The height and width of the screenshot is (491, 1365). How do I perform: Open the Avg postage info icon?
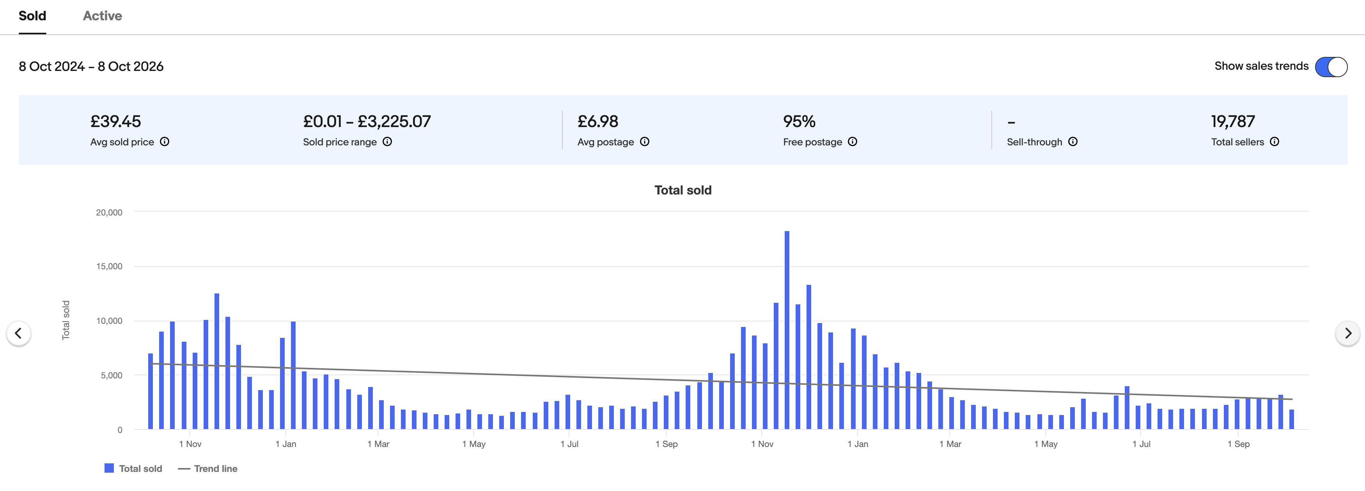pos(644,141)
